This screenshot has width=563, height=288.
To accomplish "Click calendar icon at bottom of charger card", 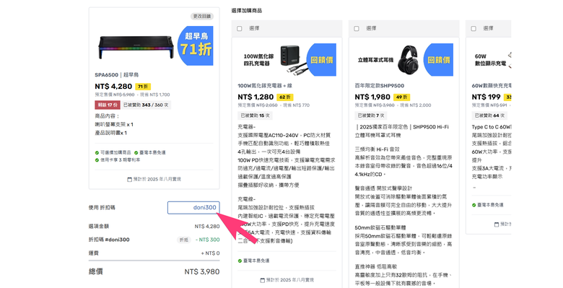I will [263, 280].
